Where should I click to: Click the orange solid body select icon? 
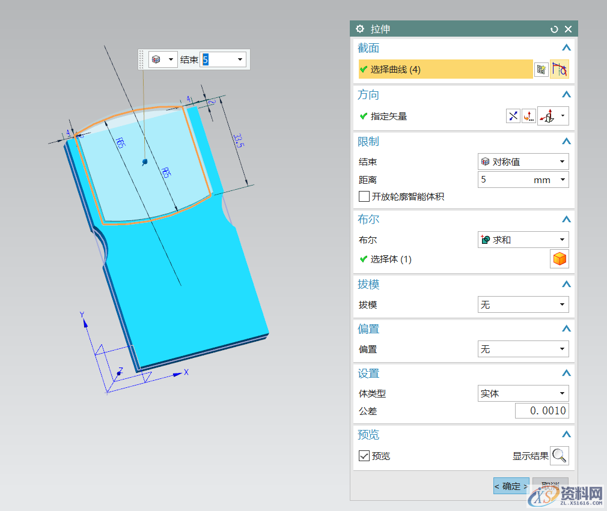point(560,259)
